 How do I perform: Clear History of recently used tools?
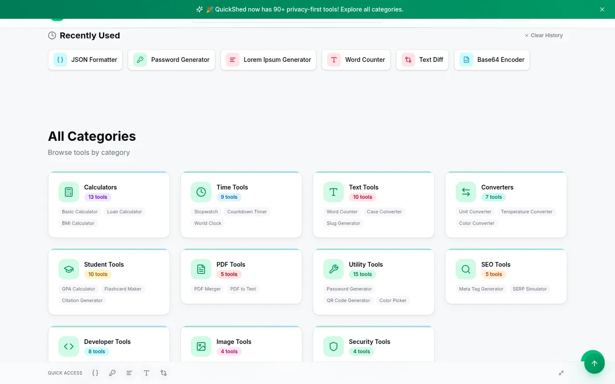coord(543,36)
